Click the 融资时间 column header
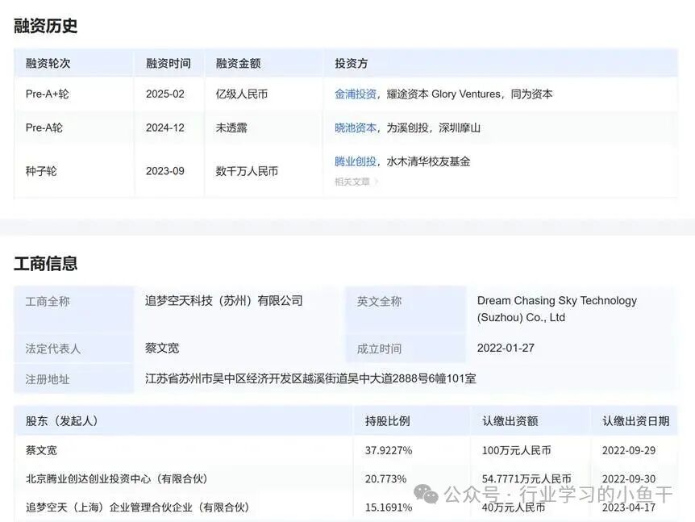 tap(169, 64)
